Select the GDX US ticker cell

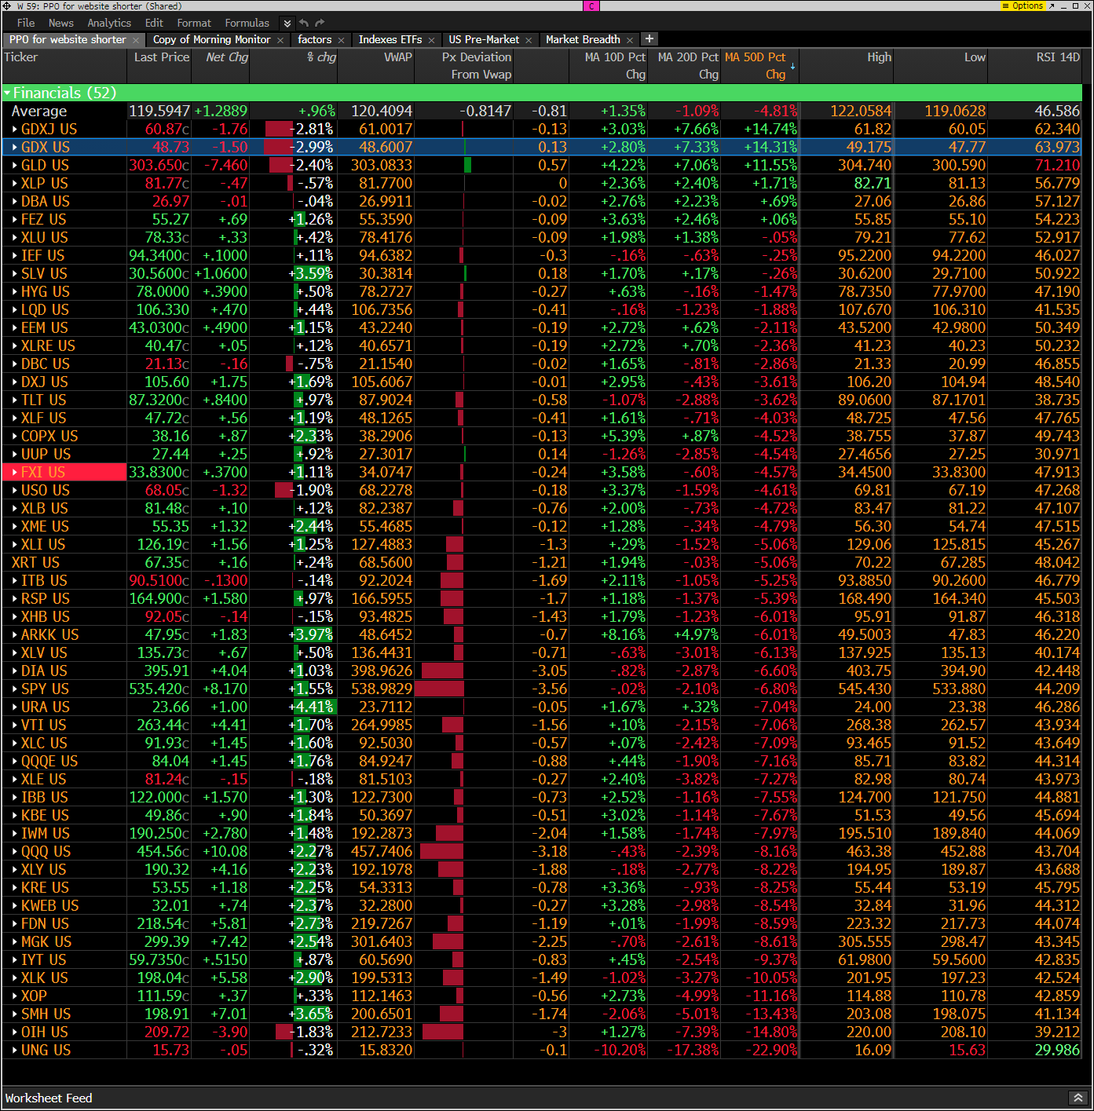click(x=64, y=148)
